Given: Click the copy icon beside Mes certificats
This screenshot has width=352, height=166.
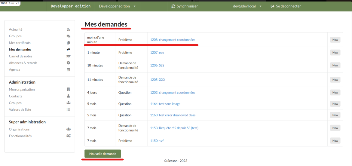Looking at the screenshot, I should [68, 43].
